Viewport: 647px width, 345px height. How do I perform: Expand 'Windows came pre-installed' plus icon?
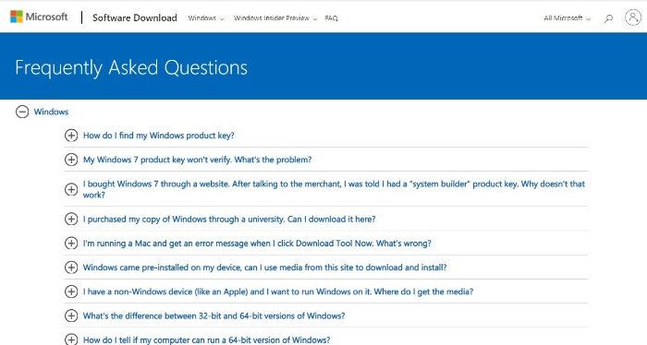71,268
